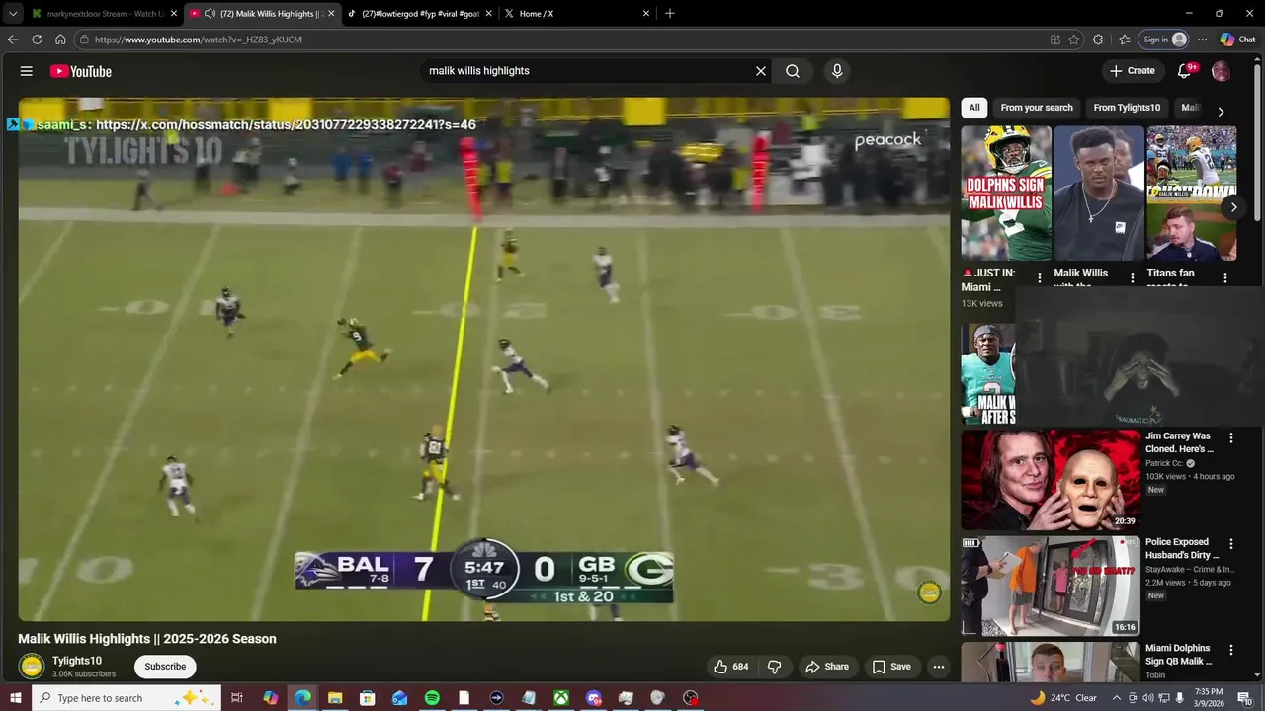Viewport: 1265px width, 711px height.
Task: Switch to the '#lowtiergod #fyp' TikTok tab
Action: point(418,14)
